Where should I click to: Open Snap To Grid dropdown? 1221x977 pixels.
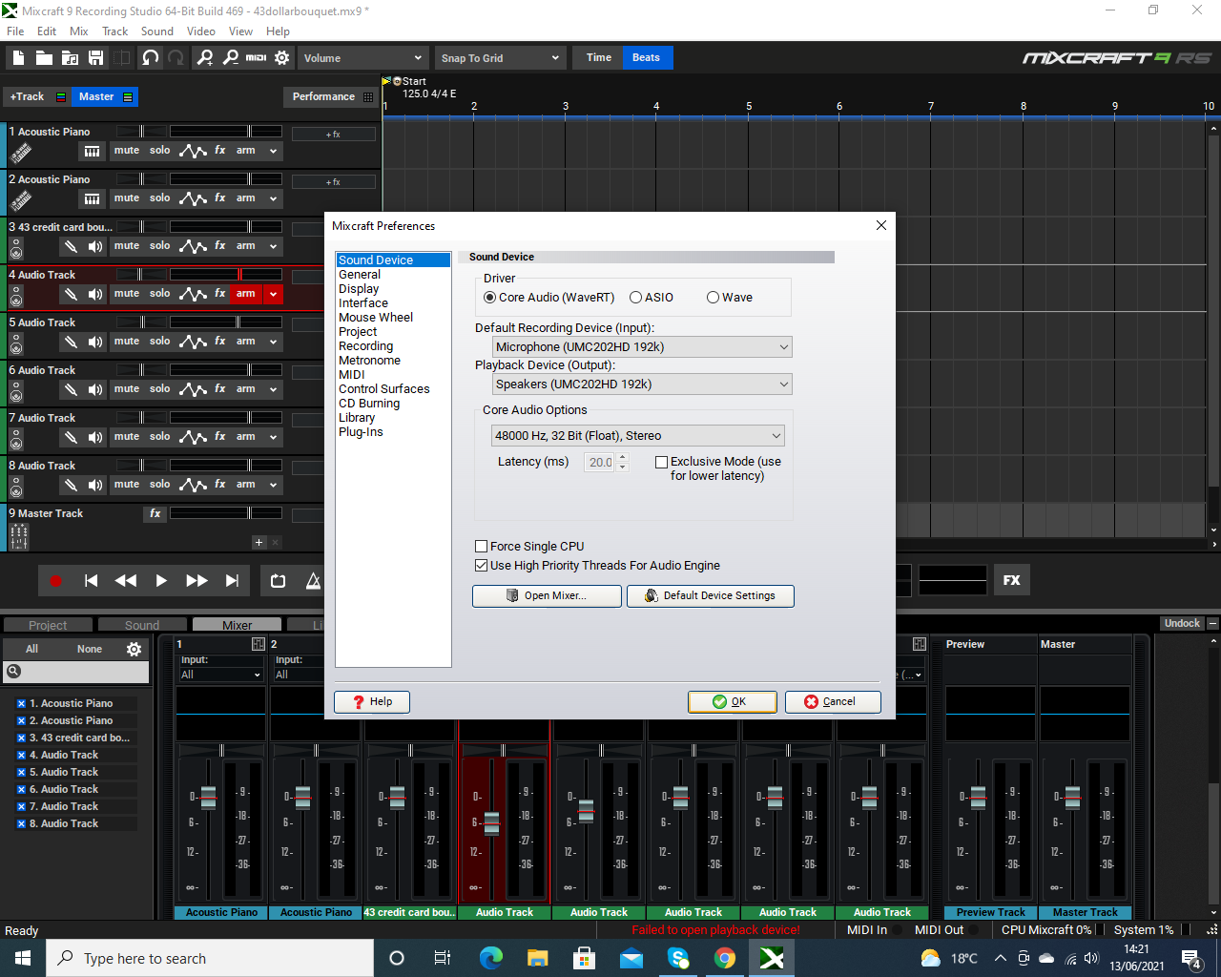pyautogui.click(x=501, y=58)
